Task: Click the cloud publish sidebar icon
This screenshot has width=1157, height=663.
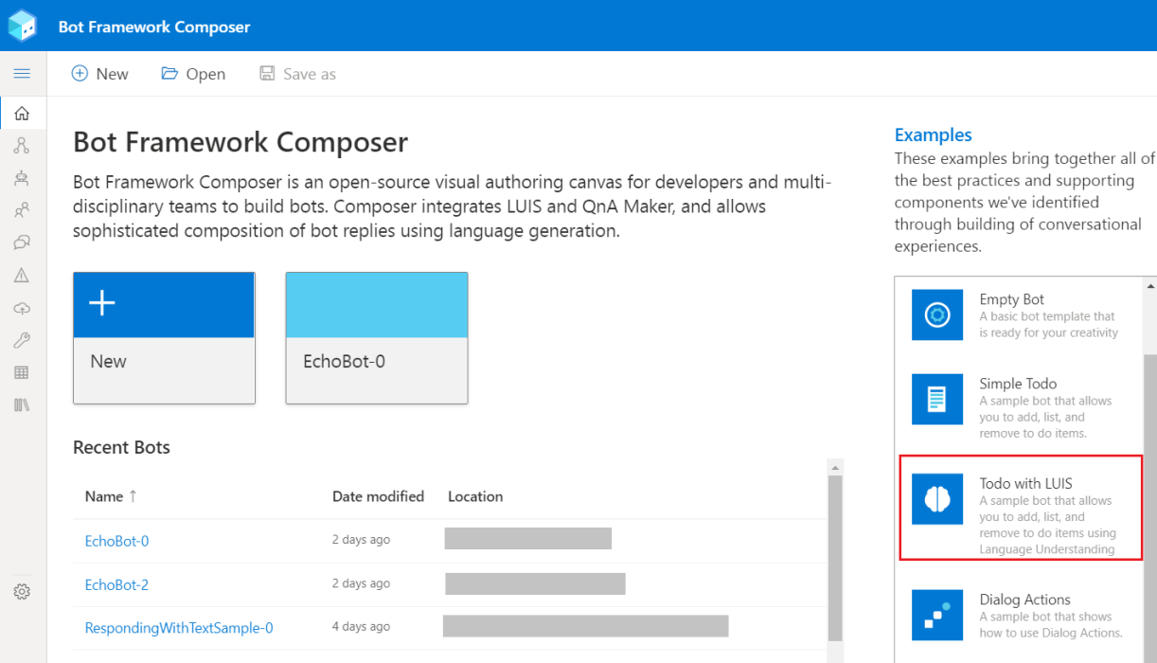Action: point(22,309)
